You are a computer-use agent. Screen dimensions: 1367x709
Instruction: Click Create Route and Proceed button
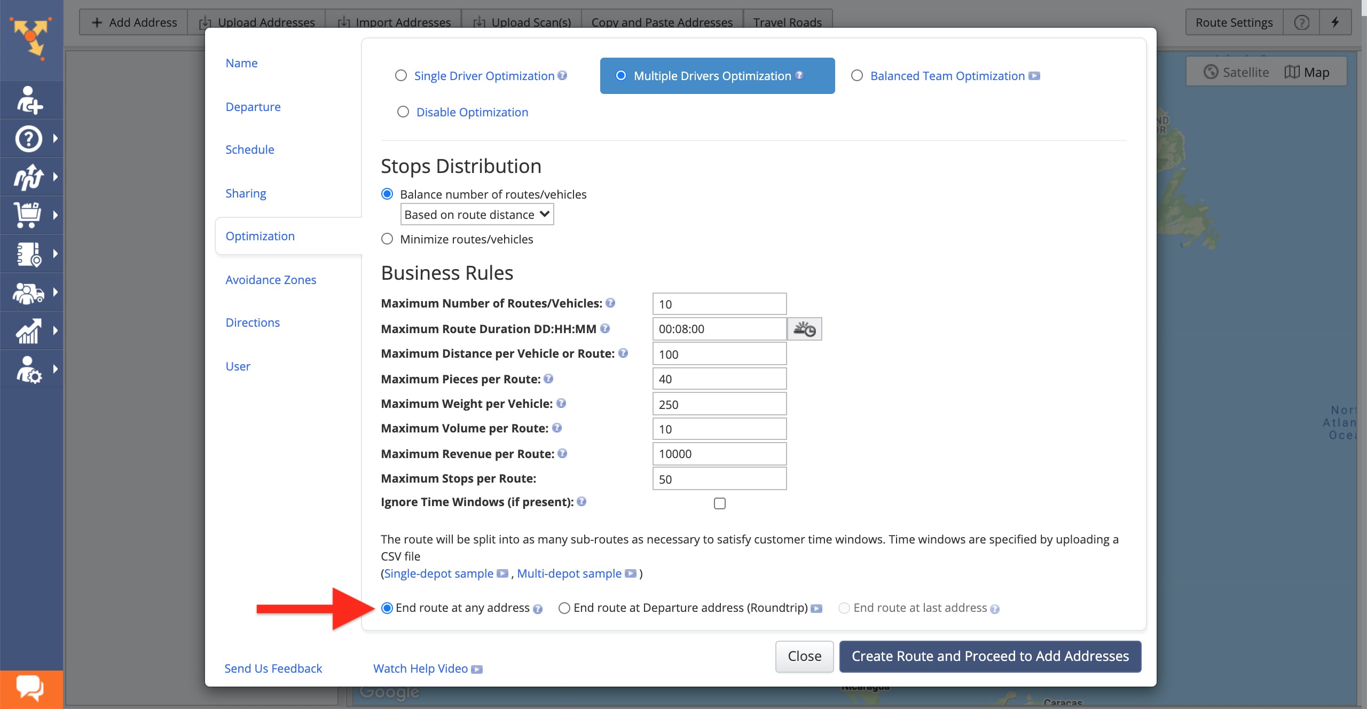[989, 656]
